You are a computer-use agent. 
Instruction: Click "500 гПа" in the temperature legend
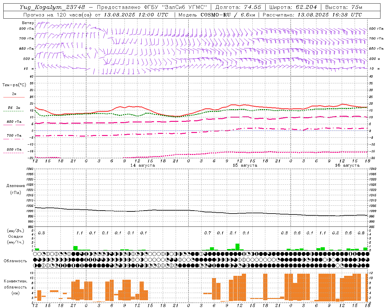[x=14, y=149]
